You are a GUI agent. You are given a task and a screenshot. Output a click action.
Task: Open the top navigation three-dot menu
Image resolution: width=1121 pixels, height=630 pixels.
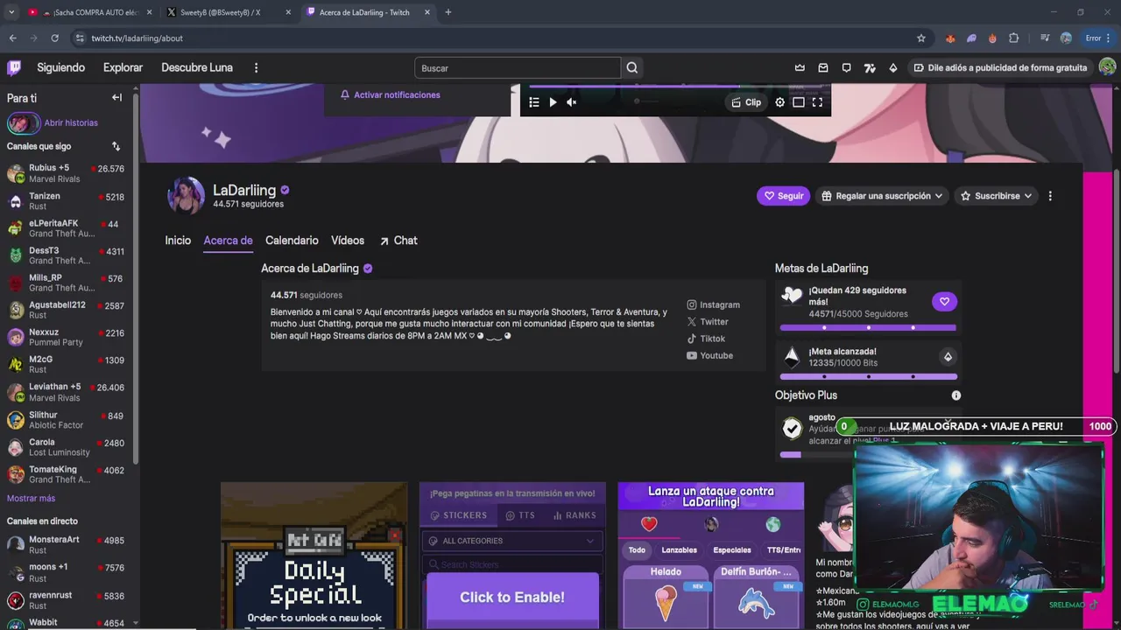pyautogui.click(x=256, y=67)
